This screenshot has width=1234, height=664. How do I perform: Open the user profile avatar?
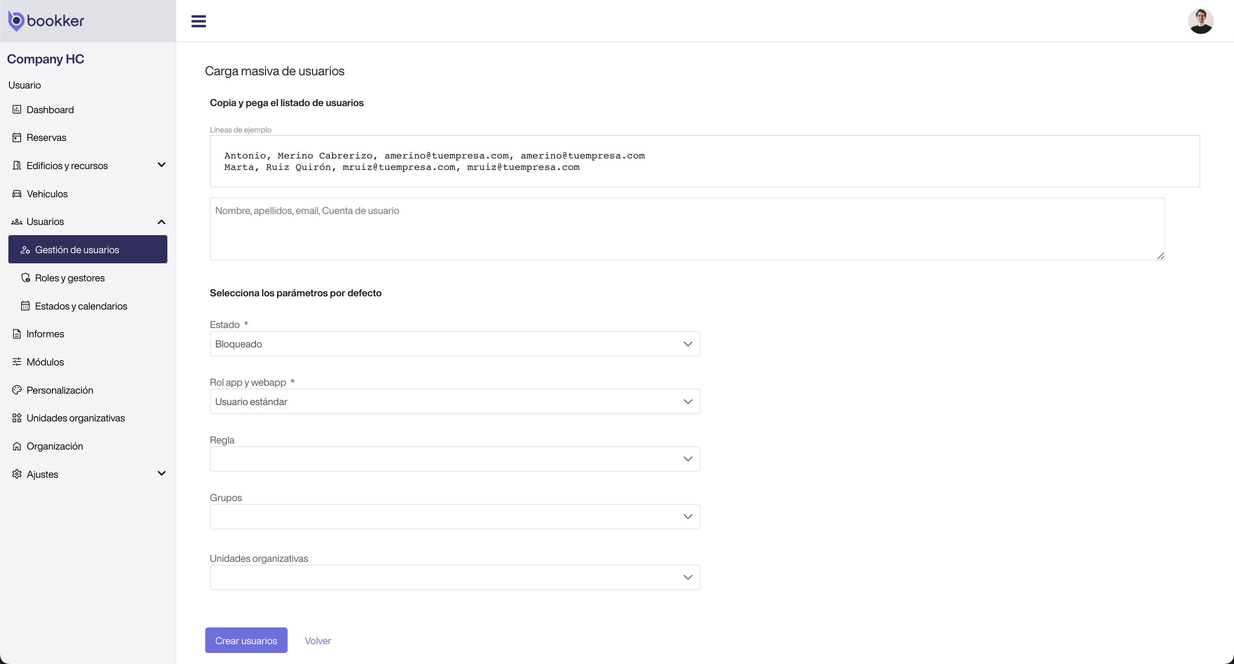point(1201,21)
